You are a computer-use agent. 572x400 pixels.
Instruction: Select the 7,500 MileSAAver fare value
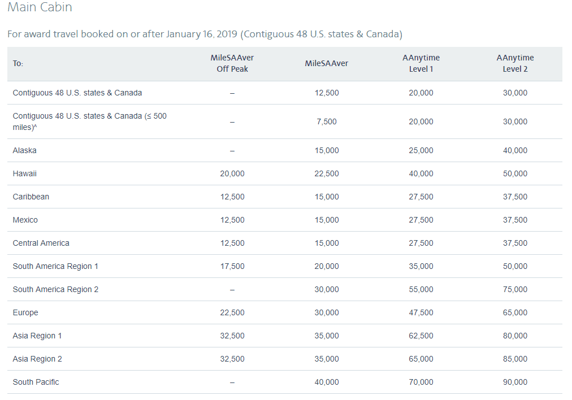[x=326, y=121]
